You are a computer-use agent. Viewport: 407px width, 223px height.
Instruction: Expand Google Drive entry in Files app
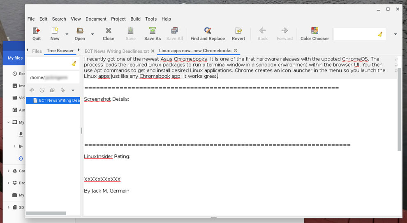[x=9, y=171]
